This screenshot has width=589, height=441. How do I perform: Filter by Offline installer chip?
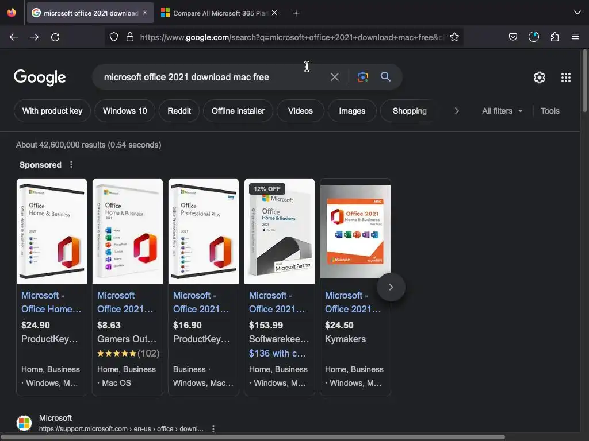tap(238, 111)
